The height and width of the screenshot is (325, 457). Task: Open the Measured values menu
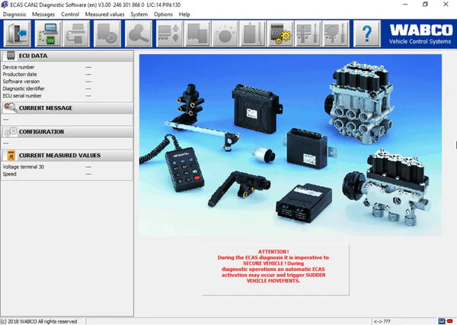point(104,14)
